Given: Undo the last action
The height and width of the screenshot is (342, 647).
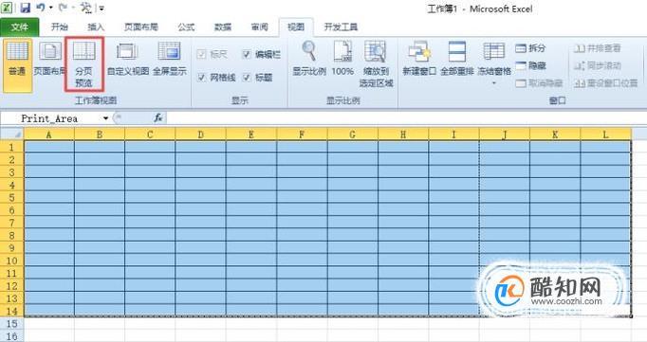Looking at the screenshot, I should pos(41,8).
